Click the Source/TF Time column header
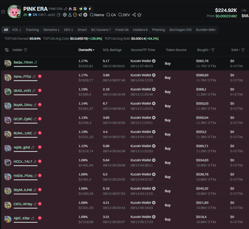 pyautogui.click(x=143, y=50)
